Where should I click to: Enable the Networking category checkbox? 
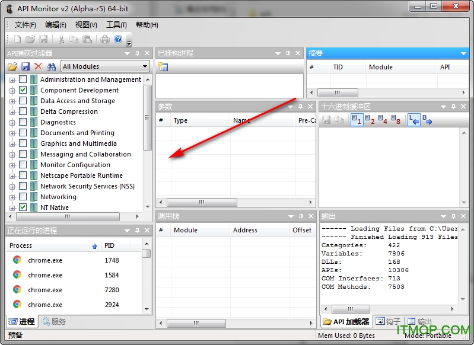23,197
